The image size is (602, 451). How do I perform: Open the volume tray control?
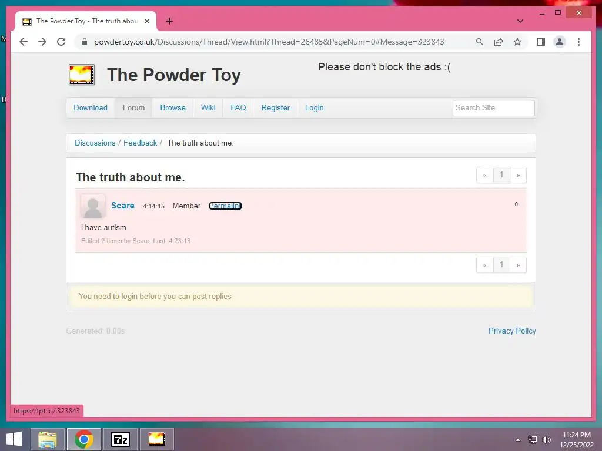[546, 440]
